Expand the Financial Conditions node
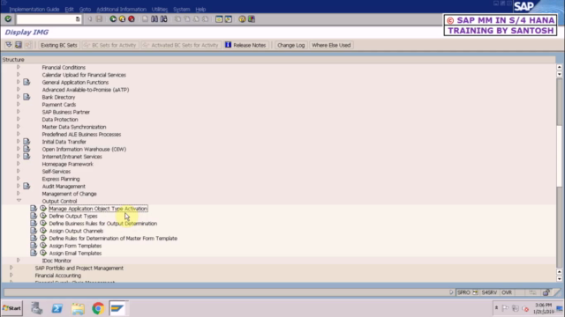The width and height of the screenshot is (565, 317). pyautogui.click(x=19, y=67)
